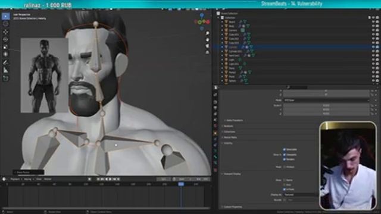This screenshot has height=214, width=381.
Task: Select the Camera object in outliner
Action: [x=233, y=30]
